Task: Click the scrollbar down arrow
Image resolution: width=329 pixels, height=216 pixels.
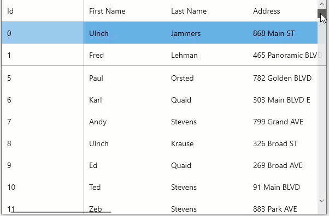Action: pos(322,201)
